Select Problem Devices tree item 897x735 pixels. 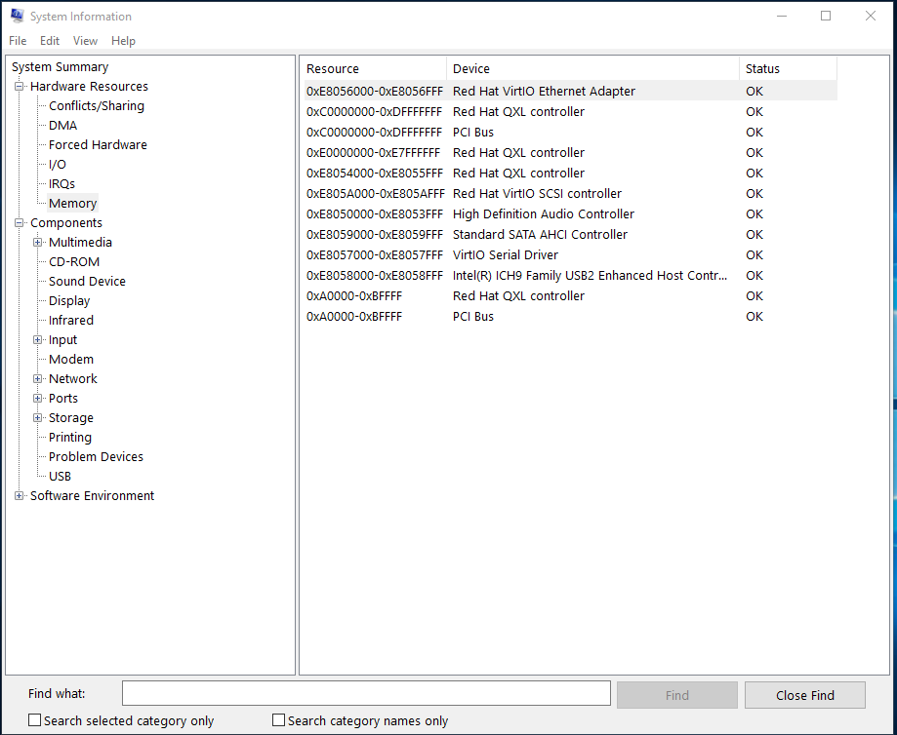click(x=96, y=456)
